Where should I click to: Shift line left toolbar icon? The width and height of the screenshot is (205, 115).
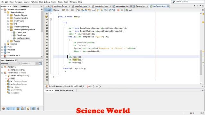110,10
